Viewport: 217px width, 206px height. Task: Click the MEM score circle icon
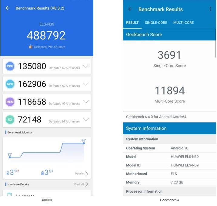coord(10,102)
